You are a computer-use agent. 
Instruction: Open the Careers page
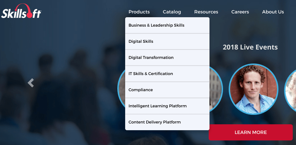click(x=240, y=12)
